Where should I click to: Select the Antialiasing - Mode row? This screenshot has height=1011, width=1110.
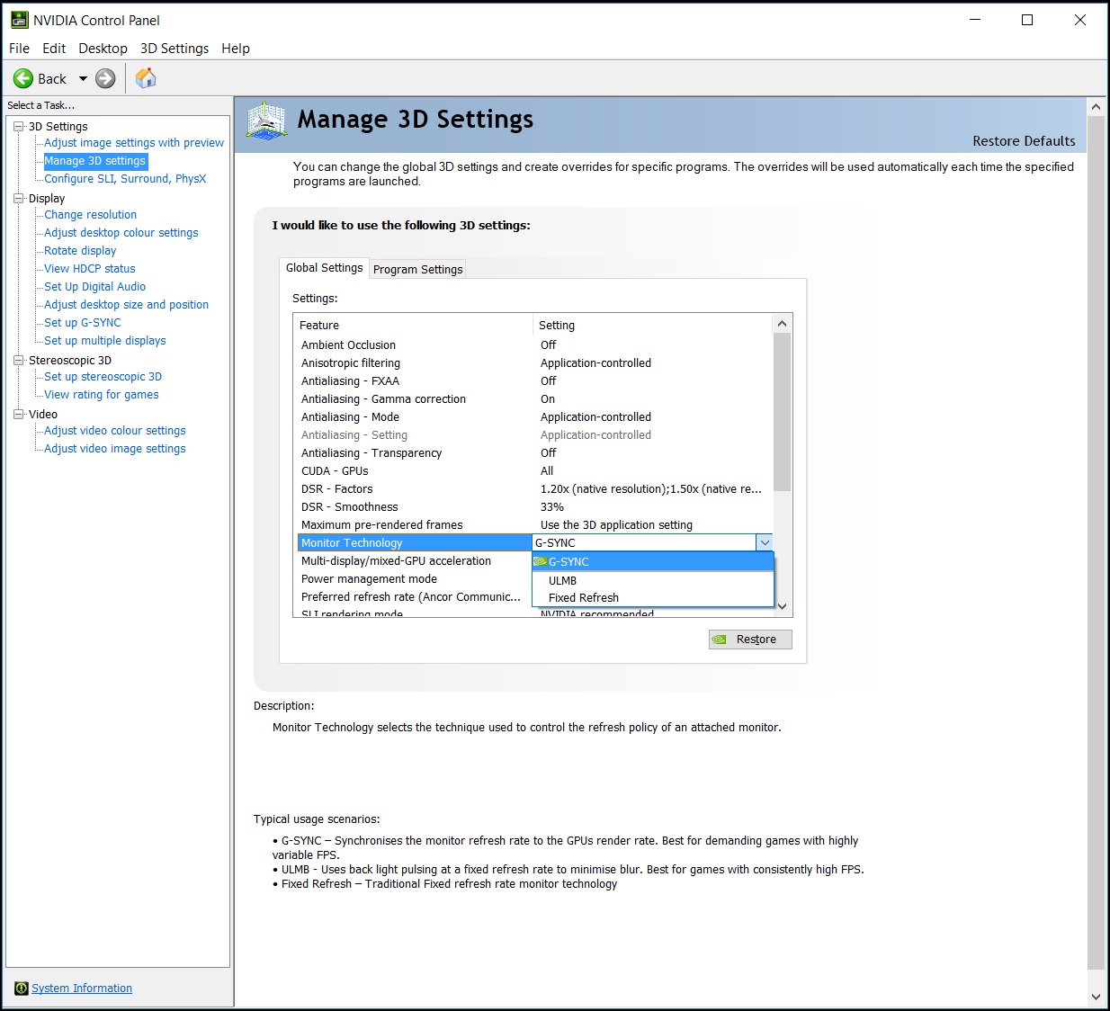533,417
